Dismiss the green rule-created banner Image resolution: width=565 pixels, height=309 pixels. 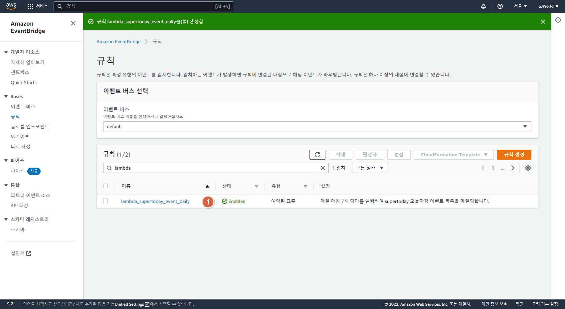543,22
